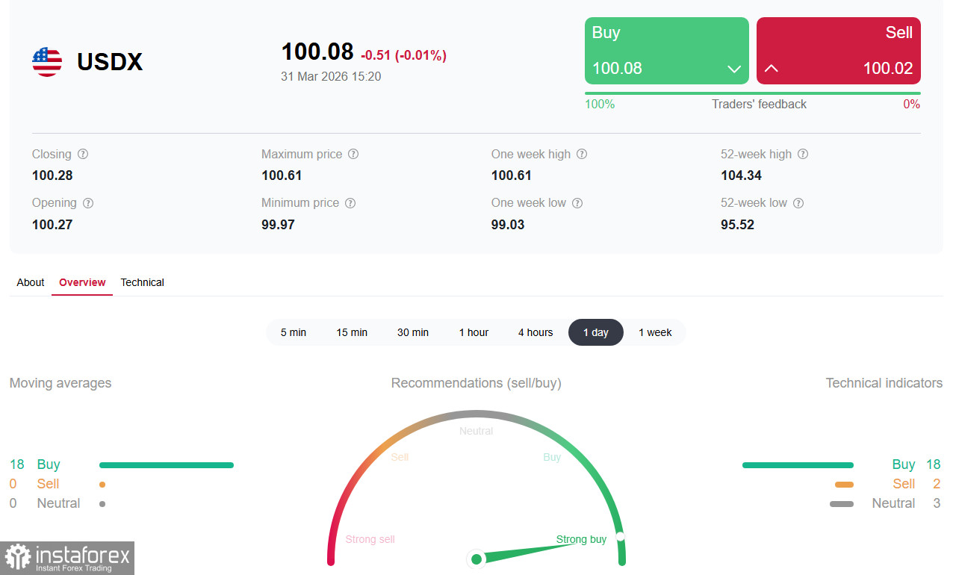
Task: Click the 100% traders feedback buy percentage
Action: point(600,105)
